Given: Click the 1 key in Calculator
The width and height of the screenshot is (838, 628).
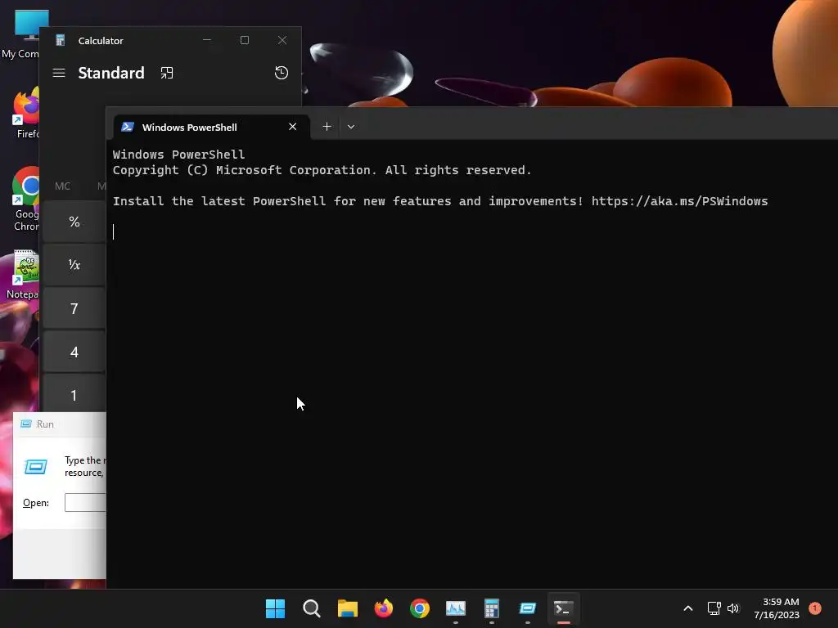Looking at the screenshot, I should point(74,395).
